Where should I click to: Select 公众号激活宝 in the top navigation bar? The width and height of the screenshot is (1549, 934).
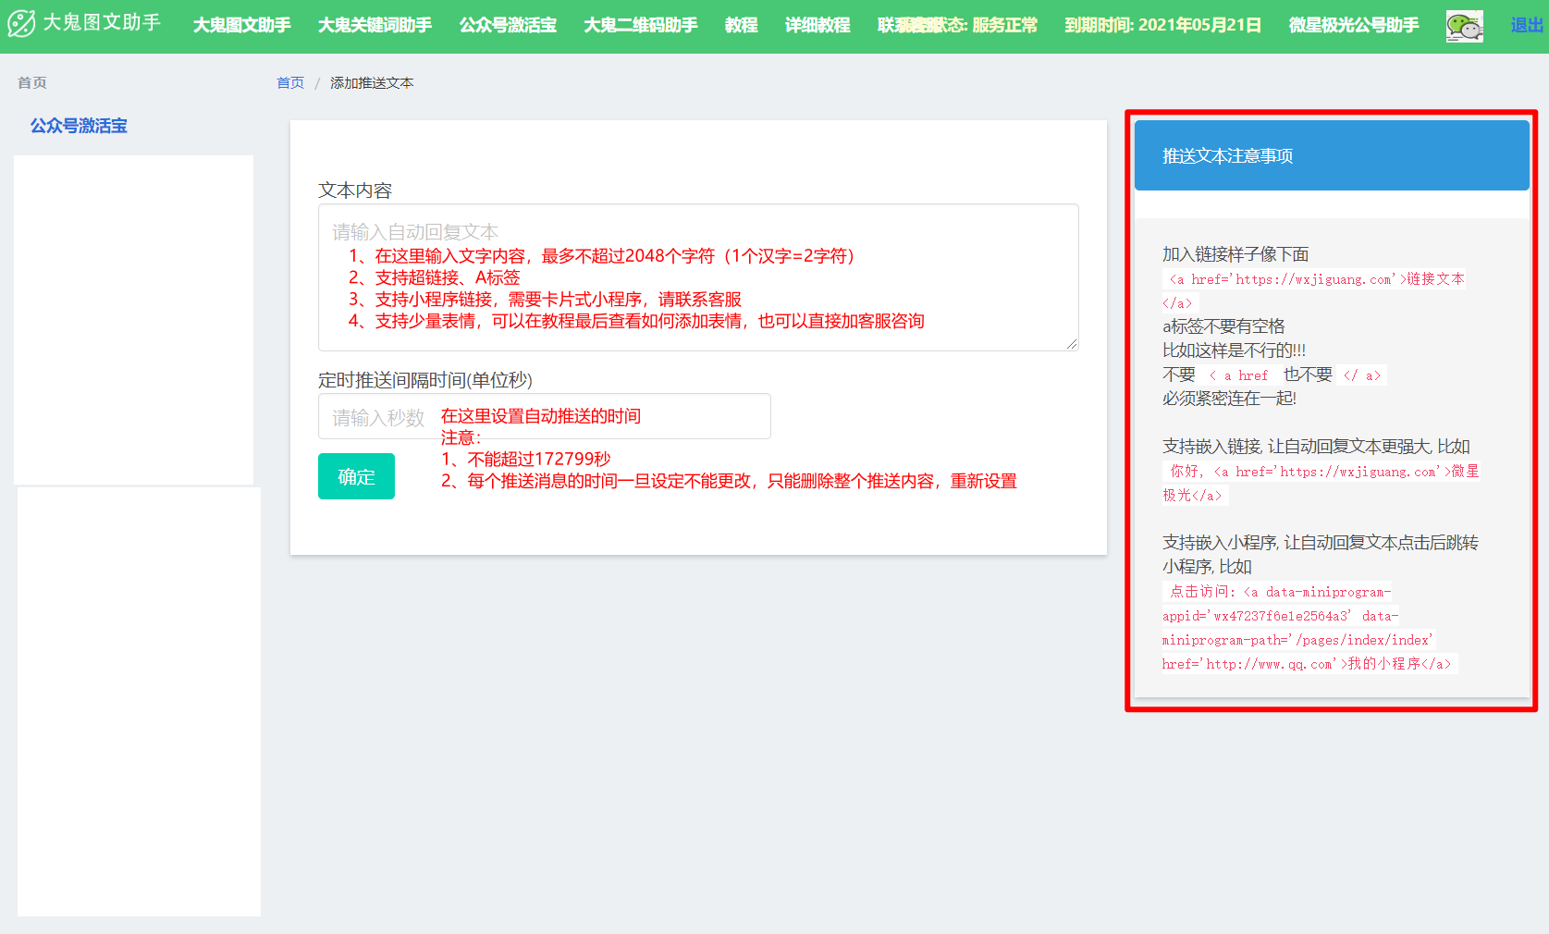[508, 25]
